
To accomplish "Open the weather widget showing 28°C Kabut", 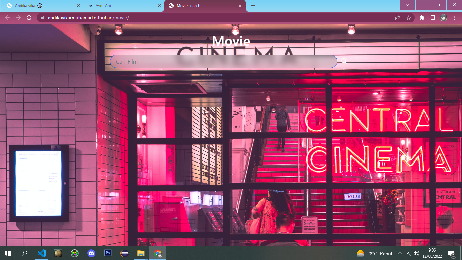I will (375, 253).
